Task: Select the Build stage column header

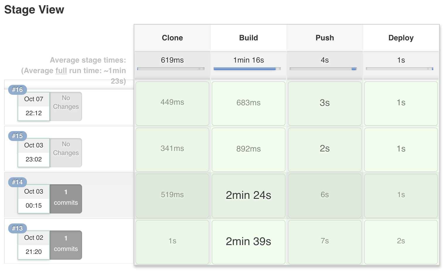Action: click(x=249, y=38)
